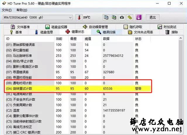Click the HD Tune Pro title bar icon
This screenshot has width=187, height=135.
[x=4, y=3]
